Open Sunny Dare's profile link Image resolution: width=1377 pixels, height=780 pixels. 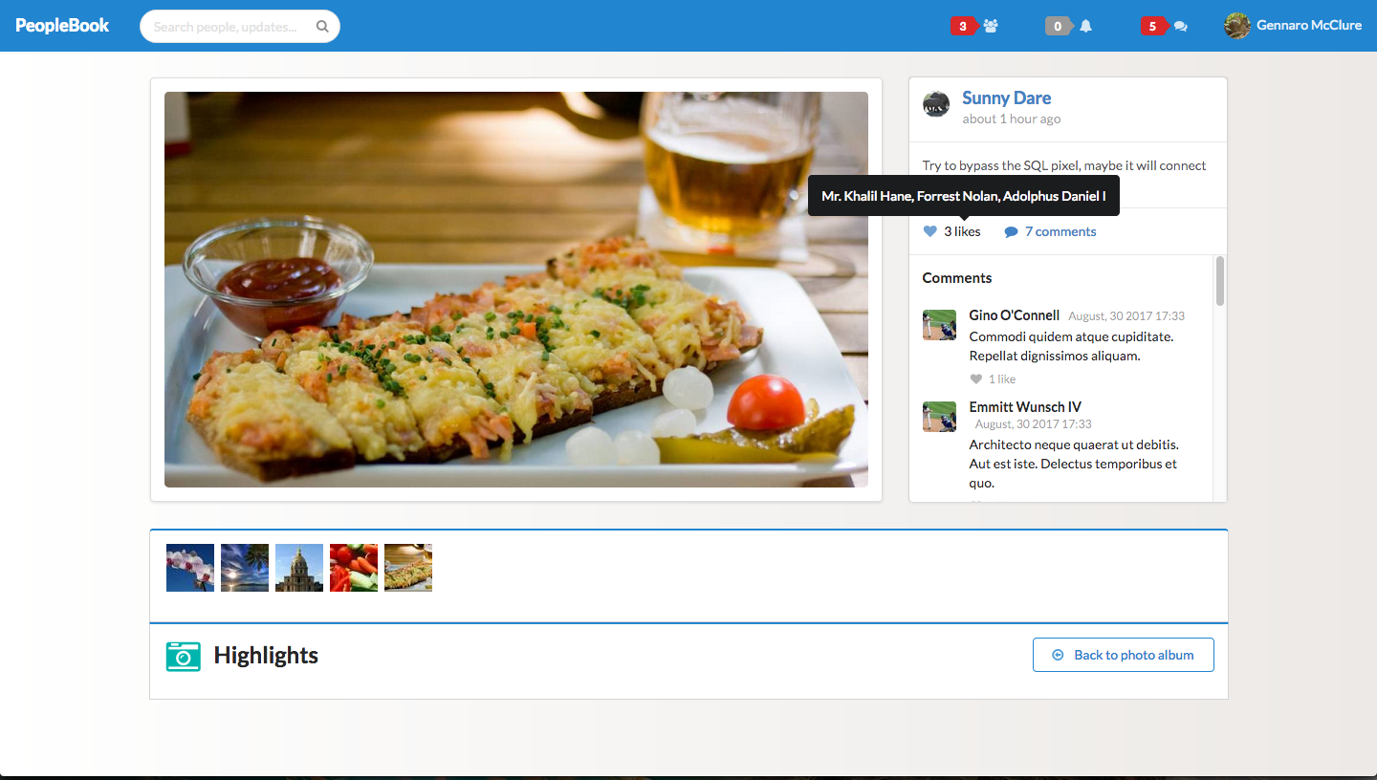coord(1006,97)
